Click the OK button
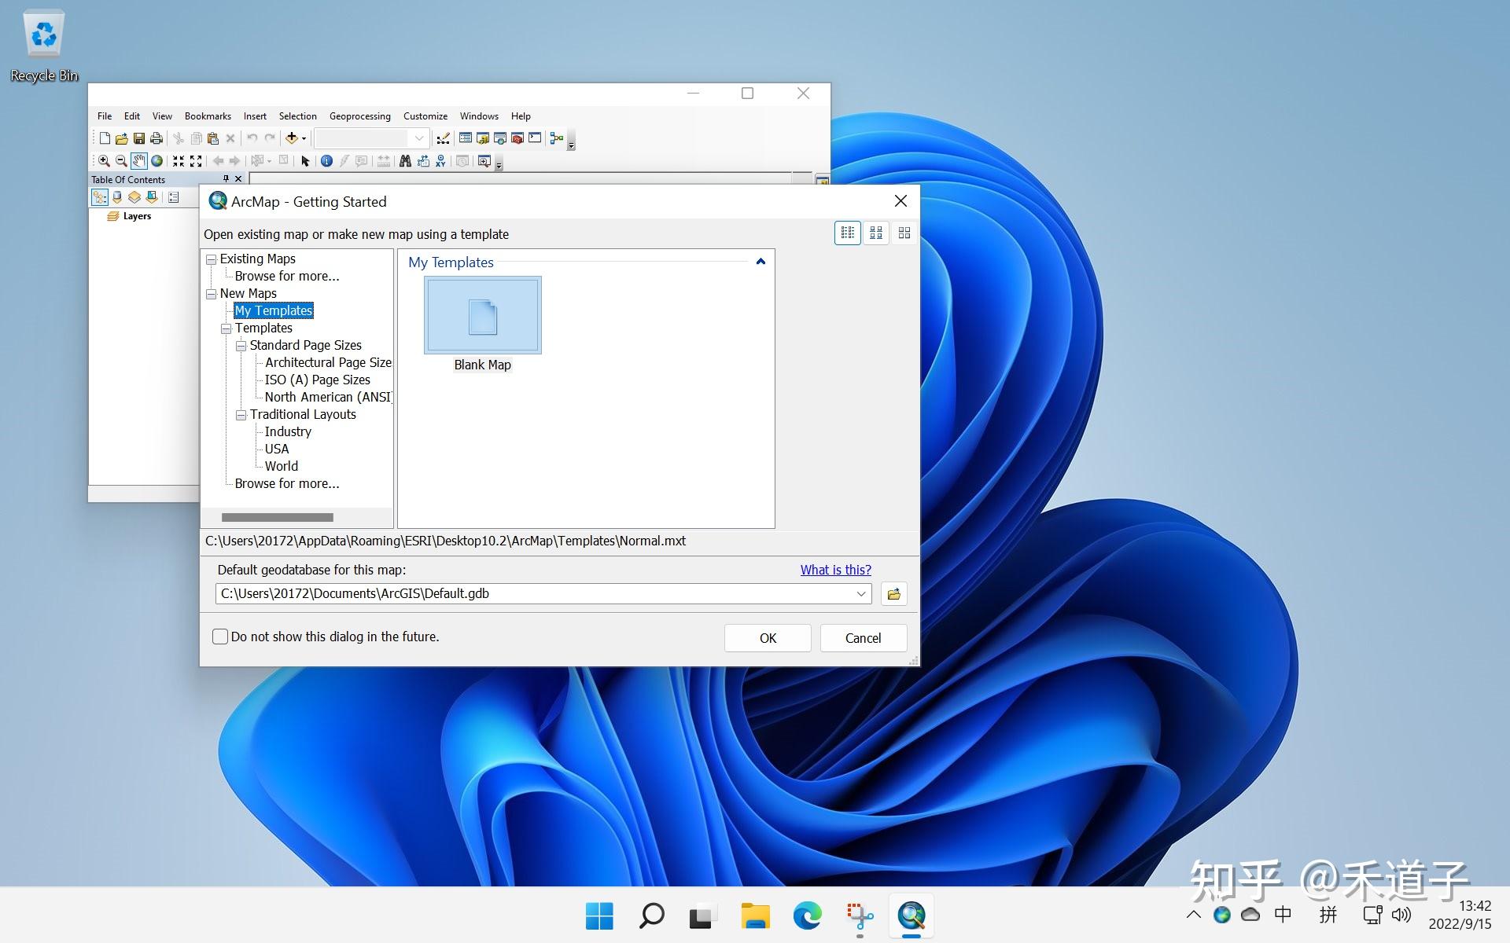This screenshot has height=943, width=1510. pos(768,638)
